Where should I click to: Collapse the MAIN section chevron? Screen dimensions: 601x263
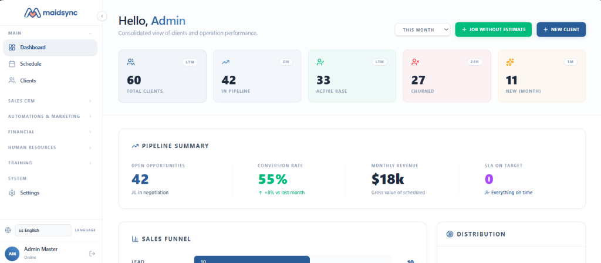[90, 33]
